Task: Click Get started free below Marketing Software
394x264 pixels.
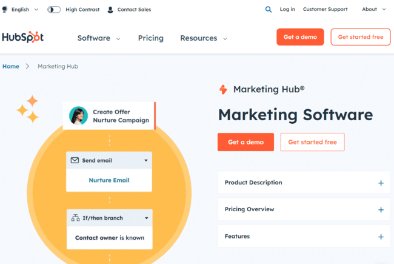Action: click(x=312, y=142)
